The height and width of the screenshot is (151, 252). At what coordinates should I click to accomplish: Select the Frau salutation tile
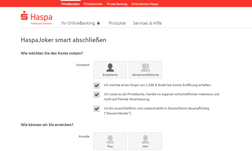pyautogui.click(x=110, y=141)
